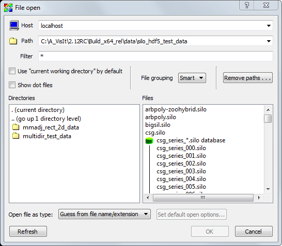Select arbpoly-zoohybrid.silo in the Files list
This screenshot has width=282, height=246.
176,109
